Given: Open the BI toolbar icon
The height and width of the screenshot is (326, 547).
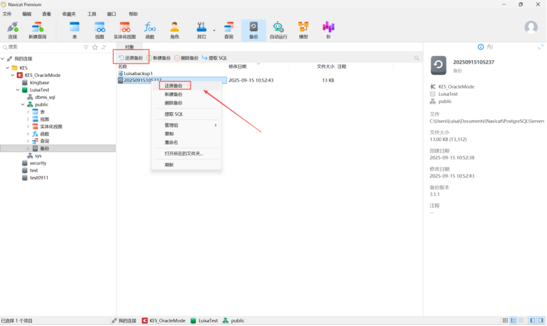Looking at the screenshot, I should coord(328,30).
